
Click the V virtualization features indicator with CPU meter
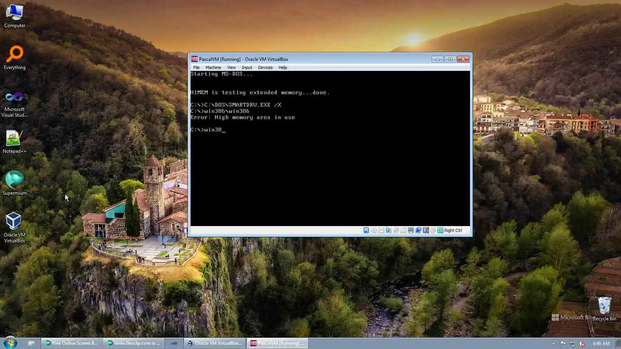[425, 230]
